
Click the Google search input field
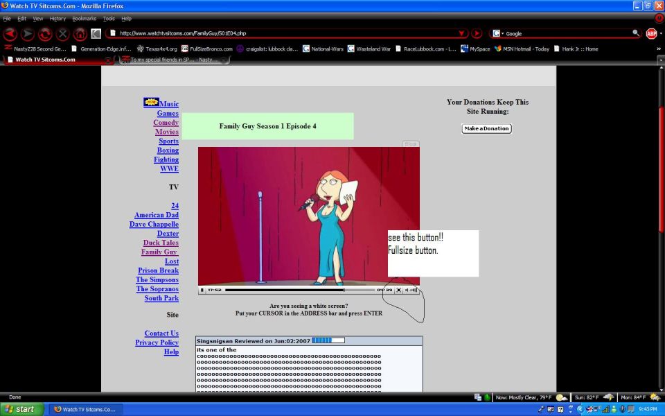tap(568, 33)
